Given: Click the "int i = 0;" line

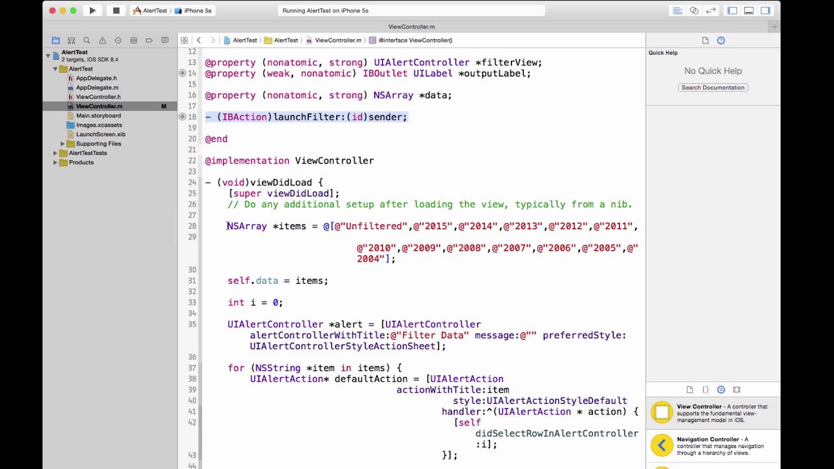Looking at the screenshot, I should pos(255,303).
